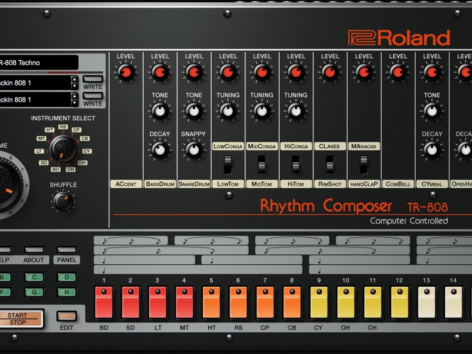Click the Cymbal TONE knob
The width and height of the screenshot is (472, 354).
pos(431,111)
